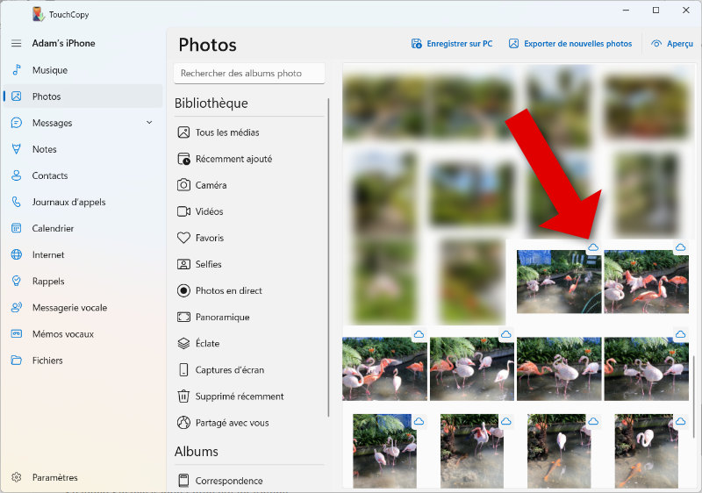
Task: Click the Favoris heart icon
Action: pos(183,238)
